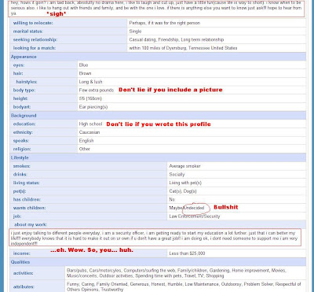Click the 'religion:' label

click(22, 149)
